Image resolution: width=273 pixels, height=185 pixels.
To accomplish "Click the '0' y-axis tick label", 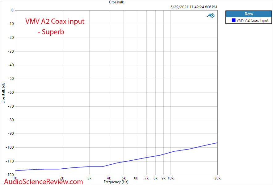I will [12, 10].
